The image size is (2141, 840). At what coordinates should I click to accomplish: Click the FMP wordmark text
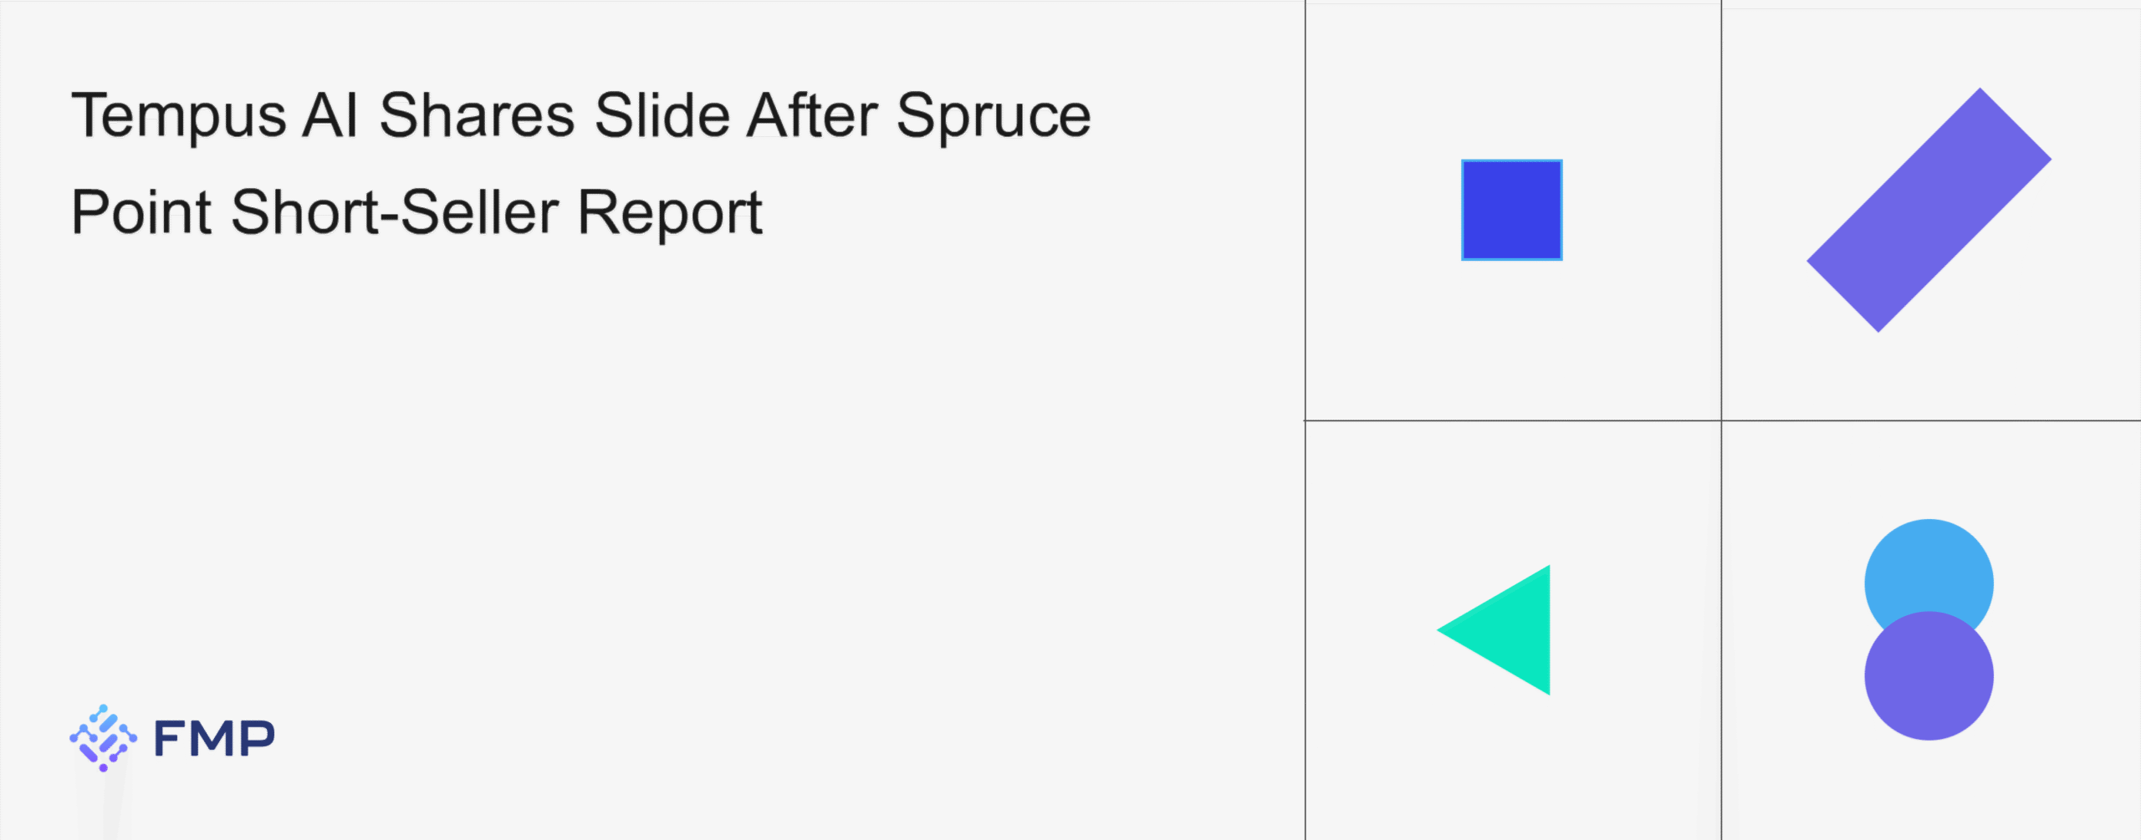pyautogui.click(x=215, y=739)
